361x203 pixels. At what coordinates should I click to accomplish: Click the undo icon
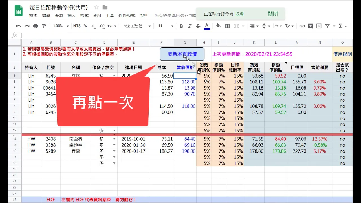tap(18, 26)
